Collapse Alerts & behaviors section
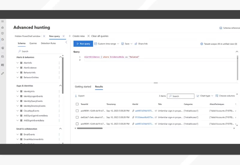Image resolution: width=240 pixels, height=165 pixels. coord(61,57)
